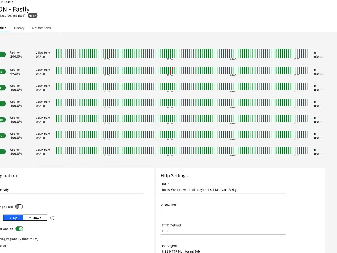Disable the notifications on toggle
Image resolution: width=337 pixels, height=253 pixels.
coord(19,229)
